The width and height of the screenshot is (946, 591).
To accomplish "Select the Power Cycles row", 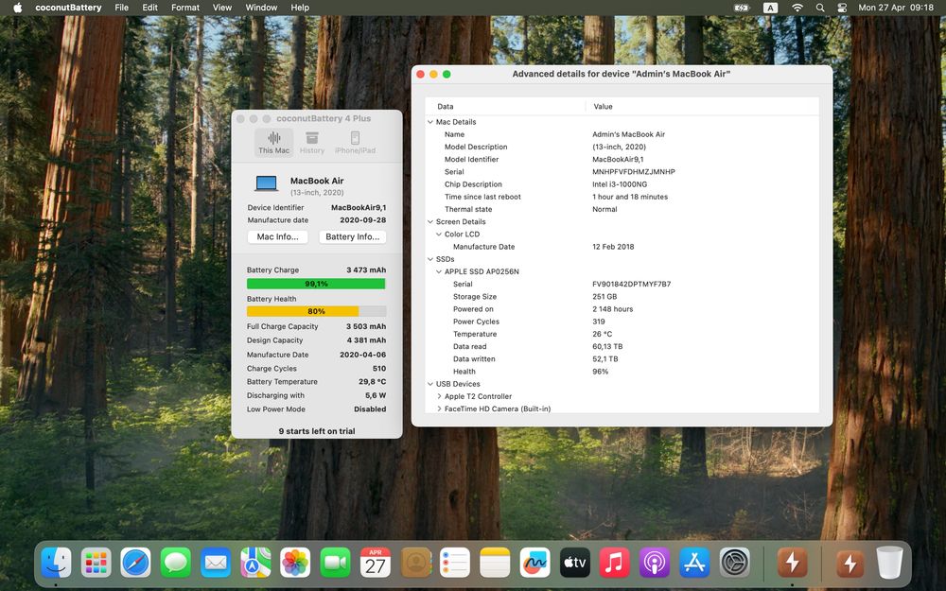I will point(622,322).
